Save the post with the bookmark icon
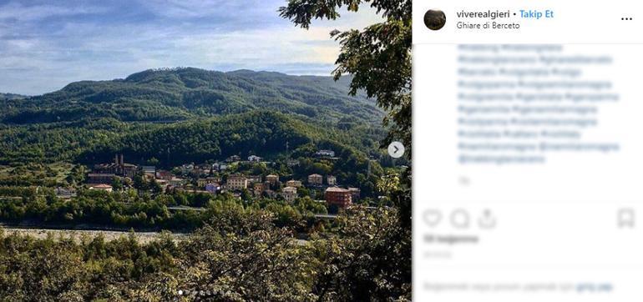Screen dimensions: 643x302 tap(625, 218)
